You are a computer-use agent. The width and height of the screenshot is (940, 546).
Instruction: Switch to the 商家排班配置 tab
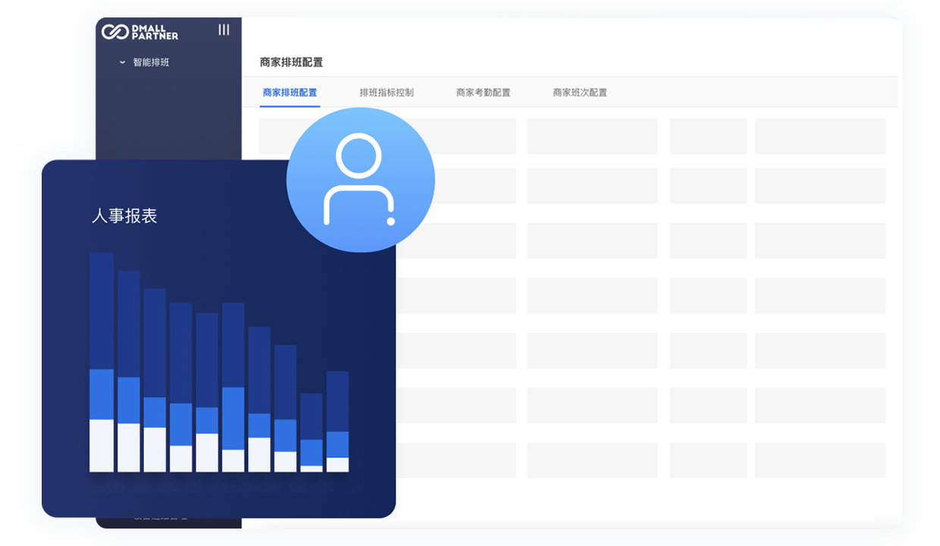[x=290, y=93]
